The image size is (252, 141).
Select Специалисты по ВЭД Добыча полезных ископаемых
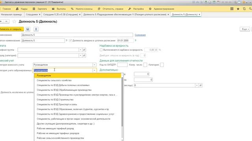pos(78,85)
